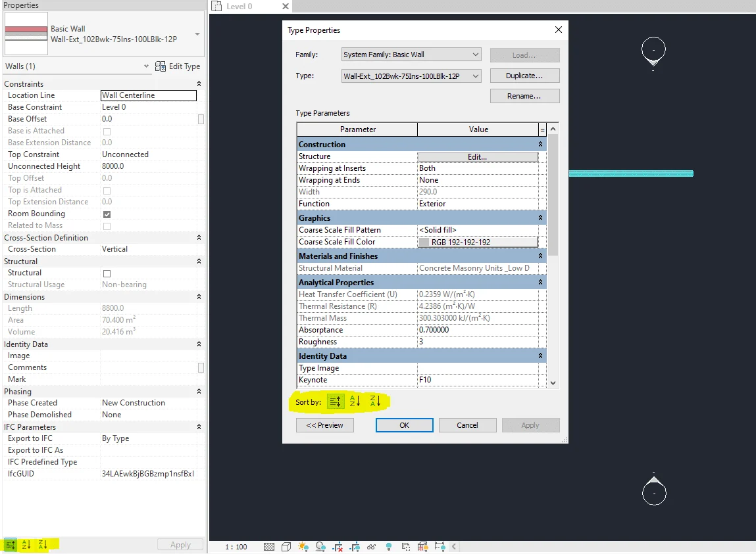This screenshot has width=756, height=554.
Task: Select the default Sort by order icon
Action: tap(336, 400)
